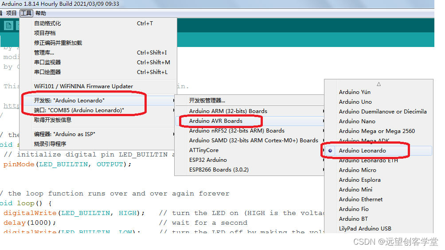The width and height of the screenshot is (445, 250).
Task: Select 项目存档 menu entry
Action: [98, 33]
